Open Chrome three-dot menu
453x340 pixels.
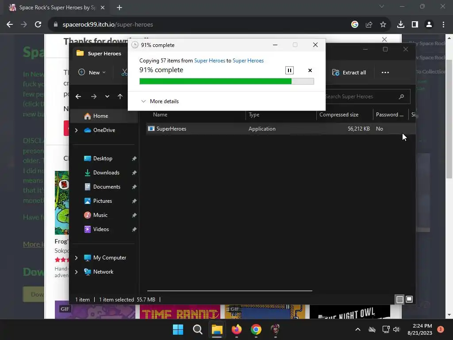click(443, 25)
